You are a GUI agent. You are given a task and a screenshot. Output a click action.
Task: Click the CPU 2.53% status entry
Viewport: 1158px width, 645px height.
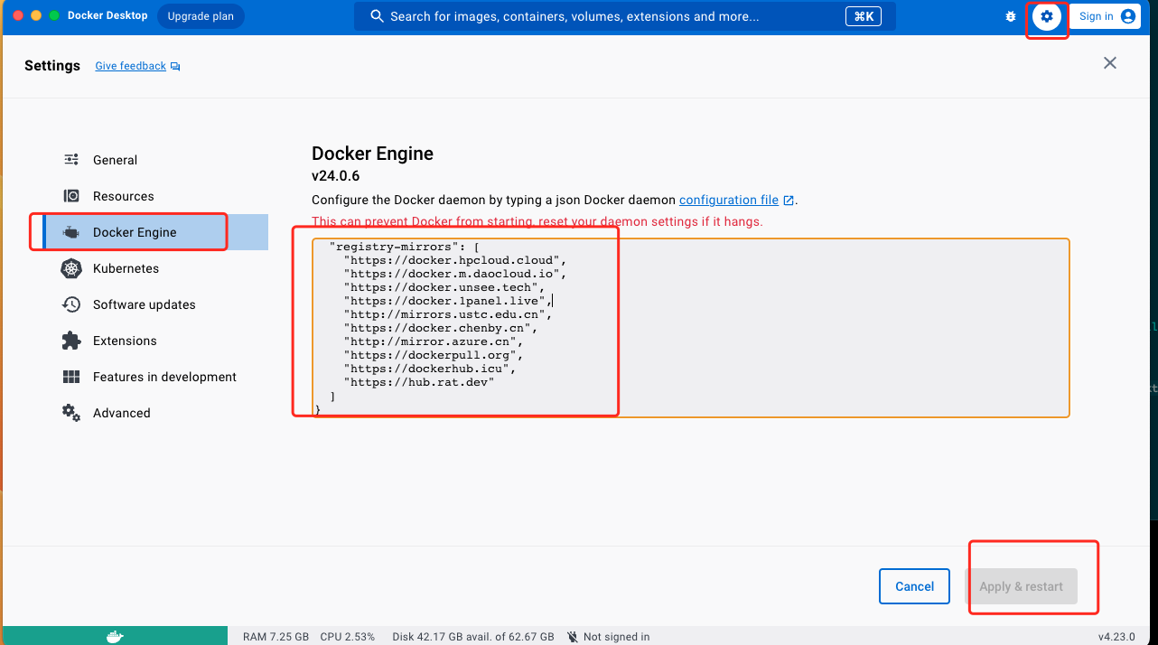pos(348,637)
